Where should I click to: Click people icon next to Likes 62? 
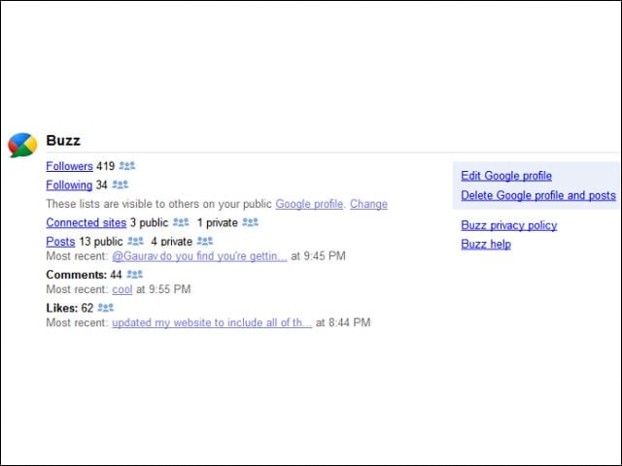[106, 308]
